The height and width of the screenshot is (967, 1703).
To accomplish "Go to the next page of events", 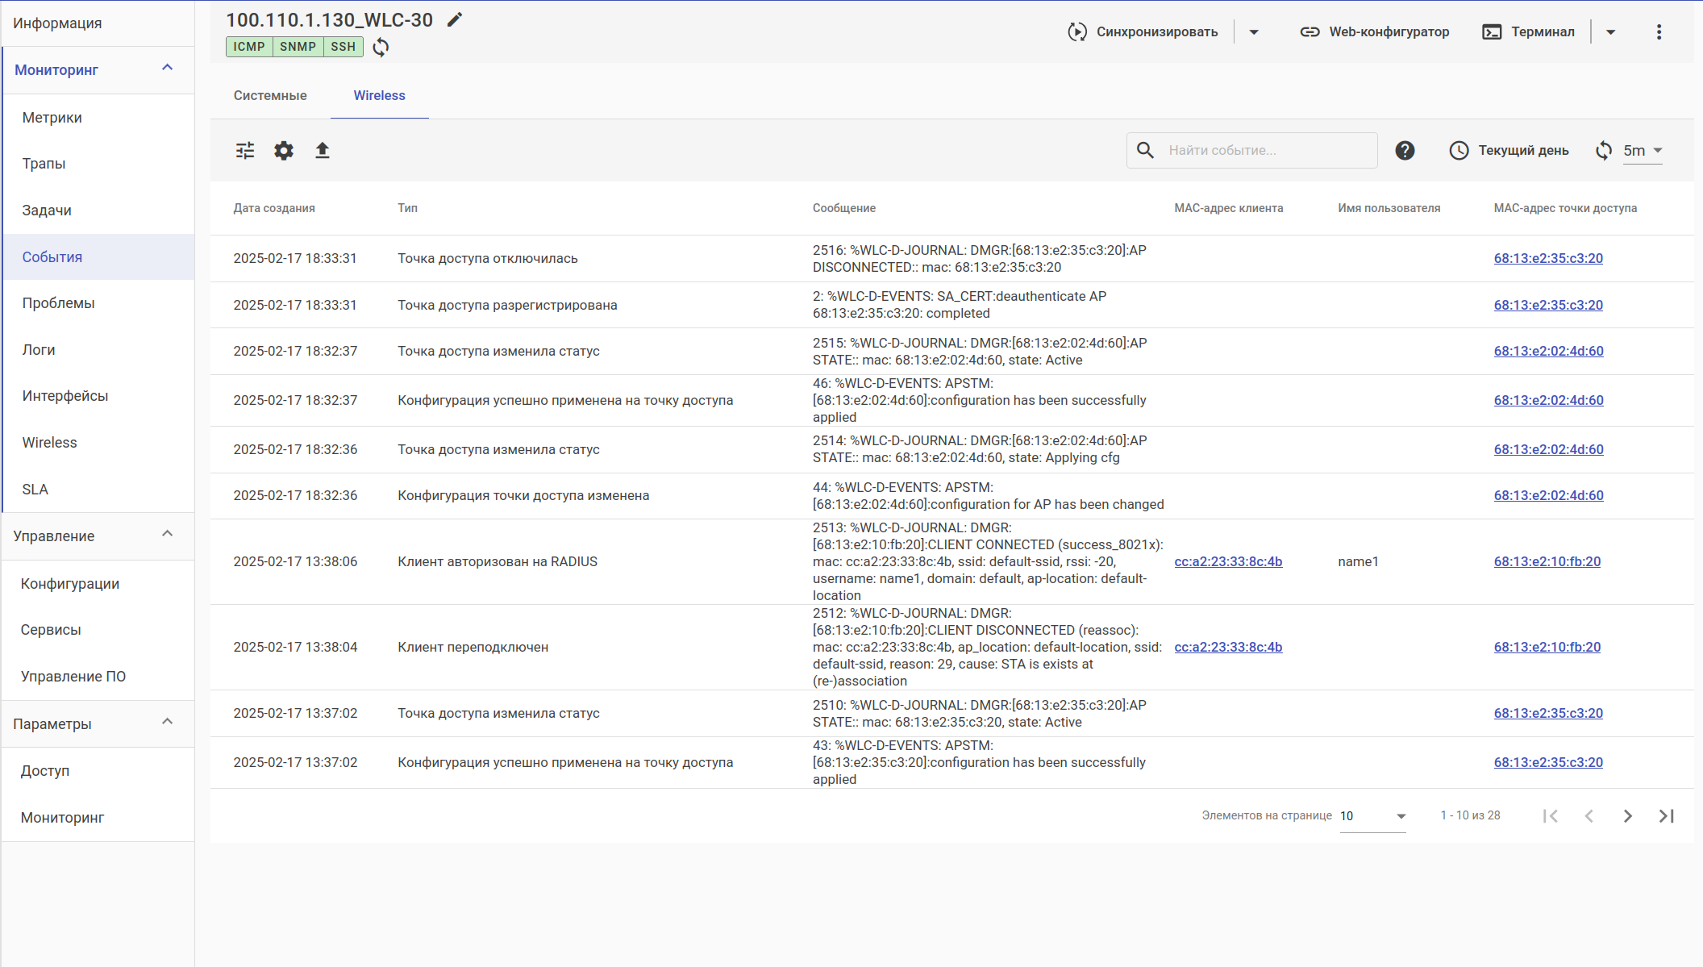I will click(x=1627, y=815).
